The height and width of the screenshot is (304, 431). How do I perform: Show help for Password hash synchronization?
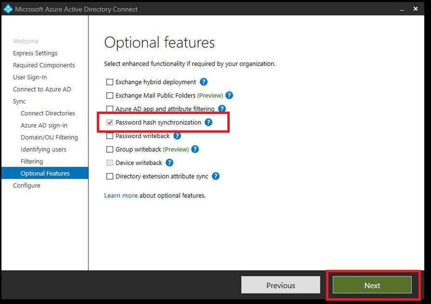point(208,122)
